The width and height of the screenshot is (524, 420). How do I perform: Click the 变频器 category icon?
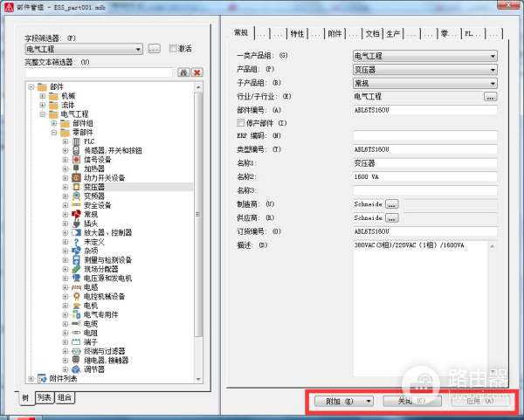(x=76, y=196)
